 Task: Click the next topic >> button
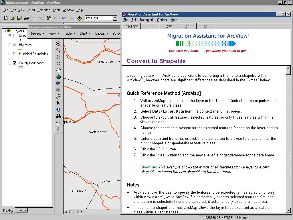point(205,26)
